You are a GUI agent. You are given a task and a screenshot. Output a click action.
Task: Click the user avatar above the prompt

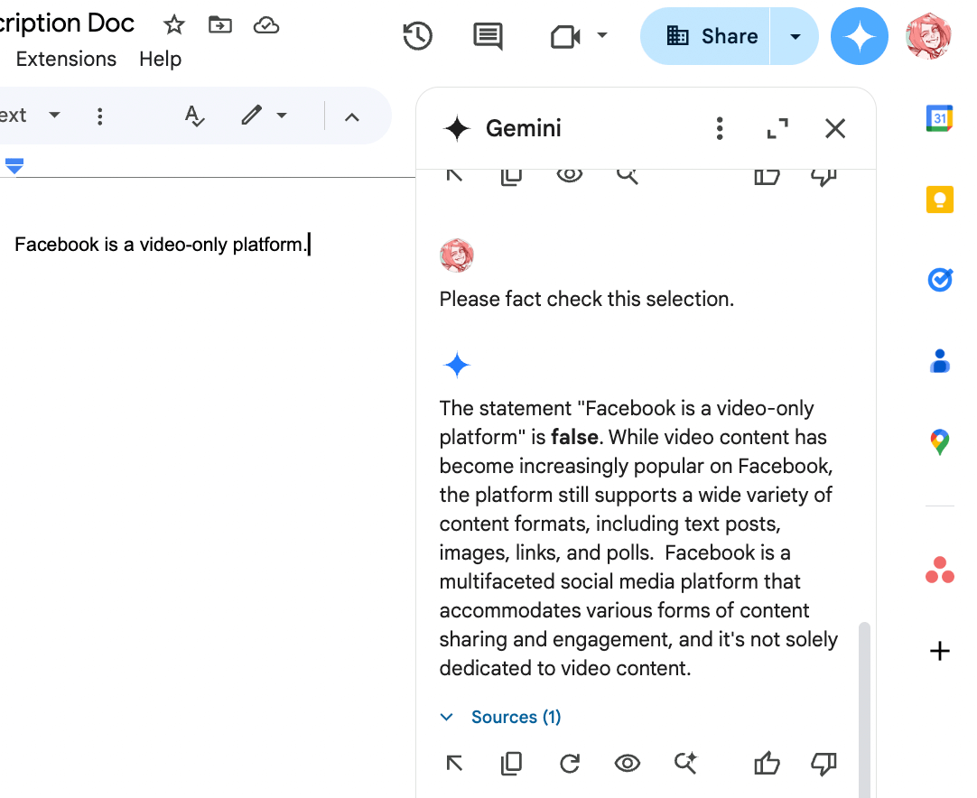pyautogui.click(x=457, y=255)
